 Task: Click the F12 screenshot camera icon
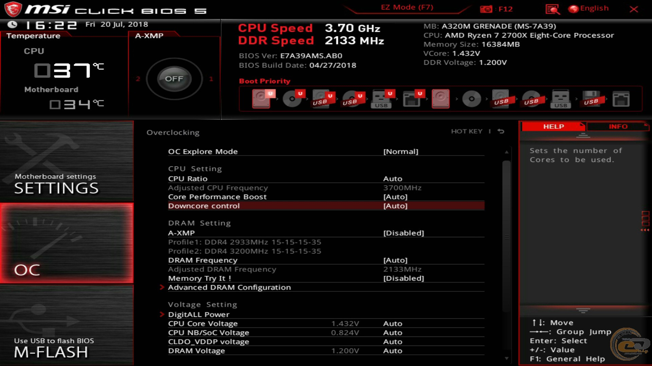486,9
